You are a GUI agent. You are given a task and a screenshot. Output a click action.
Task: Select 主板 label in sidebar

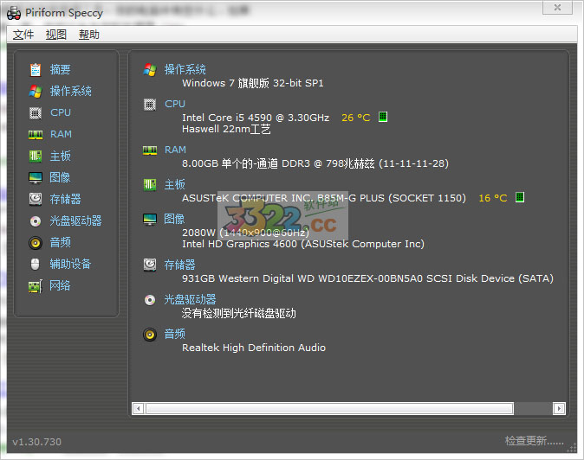(x=61, y=156)
